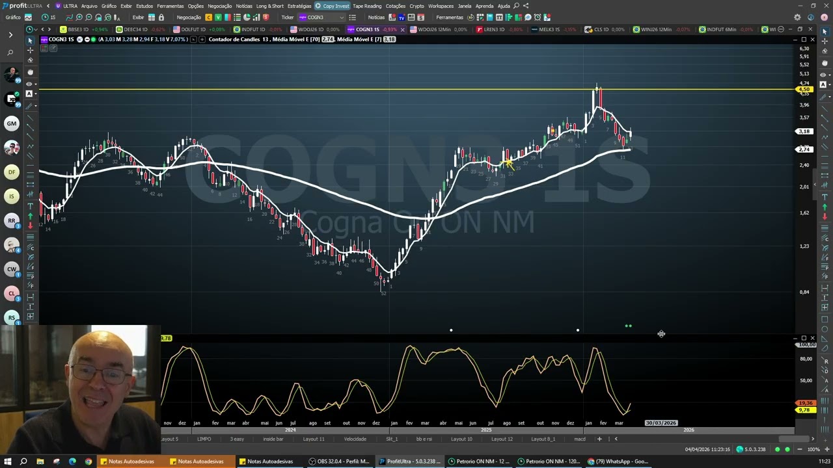
Task: Click the zoom out magnifier icon
Action: tap(89, 18)
